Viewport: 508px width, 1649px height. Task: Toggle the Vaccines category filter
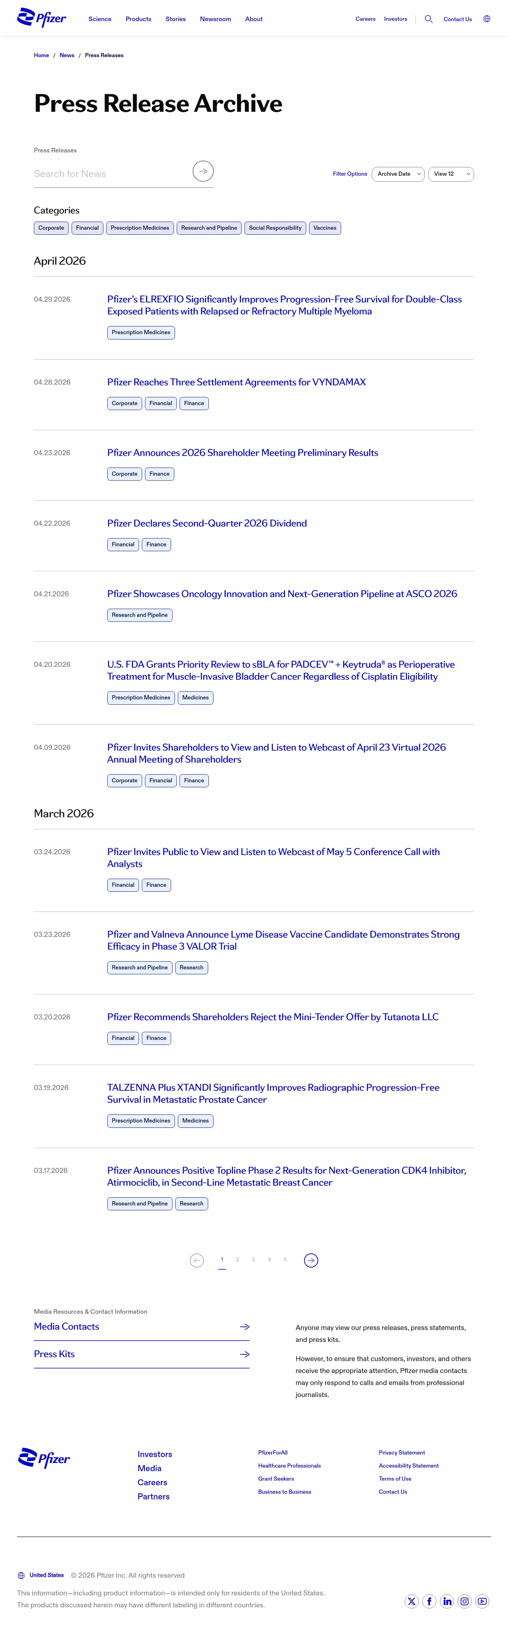pyautogui.click(x=325, y=228)
